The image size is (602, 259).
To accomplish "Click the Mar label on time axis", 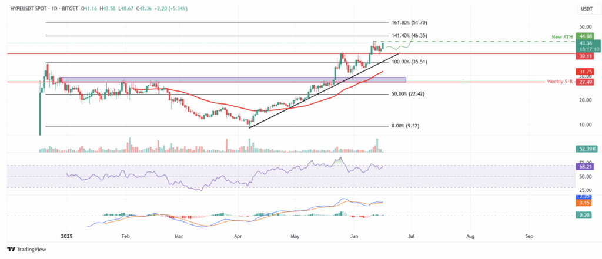I will tap(178, 237).
